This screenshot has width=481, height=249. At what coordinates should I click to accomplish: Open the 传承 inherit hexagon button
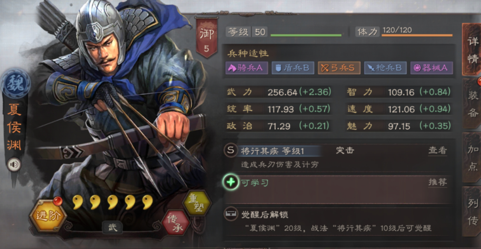click(x=176, y=223)
